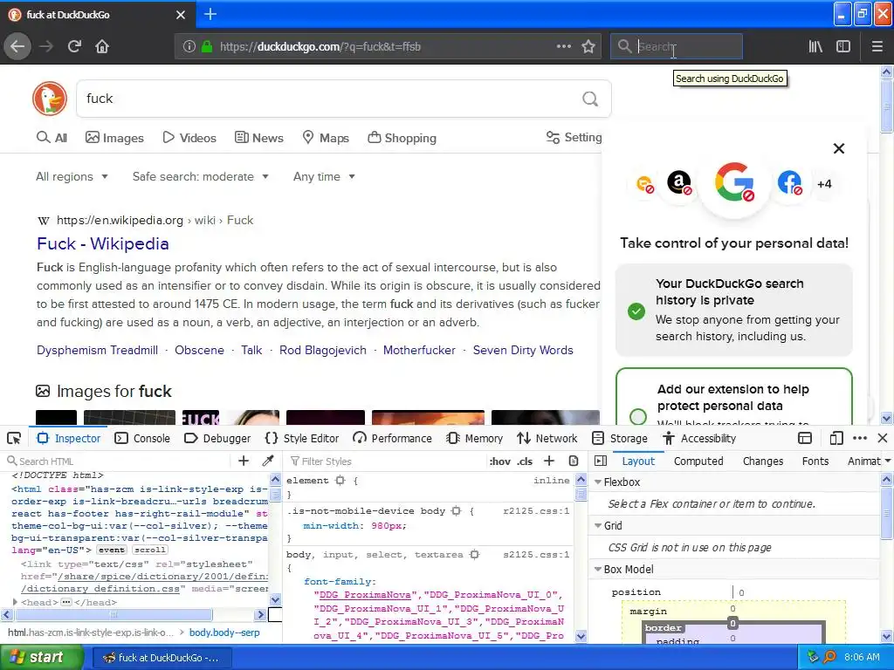The height and width of the screenshot is (670, 894).
Task: Open the Library icon in toolbar
Action: pyautogui.click(x=815, y=46)
